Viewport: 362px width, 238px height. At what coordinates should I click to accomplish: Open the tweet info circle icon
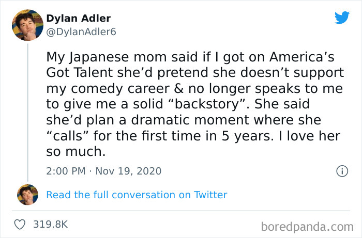pos(341,171)
